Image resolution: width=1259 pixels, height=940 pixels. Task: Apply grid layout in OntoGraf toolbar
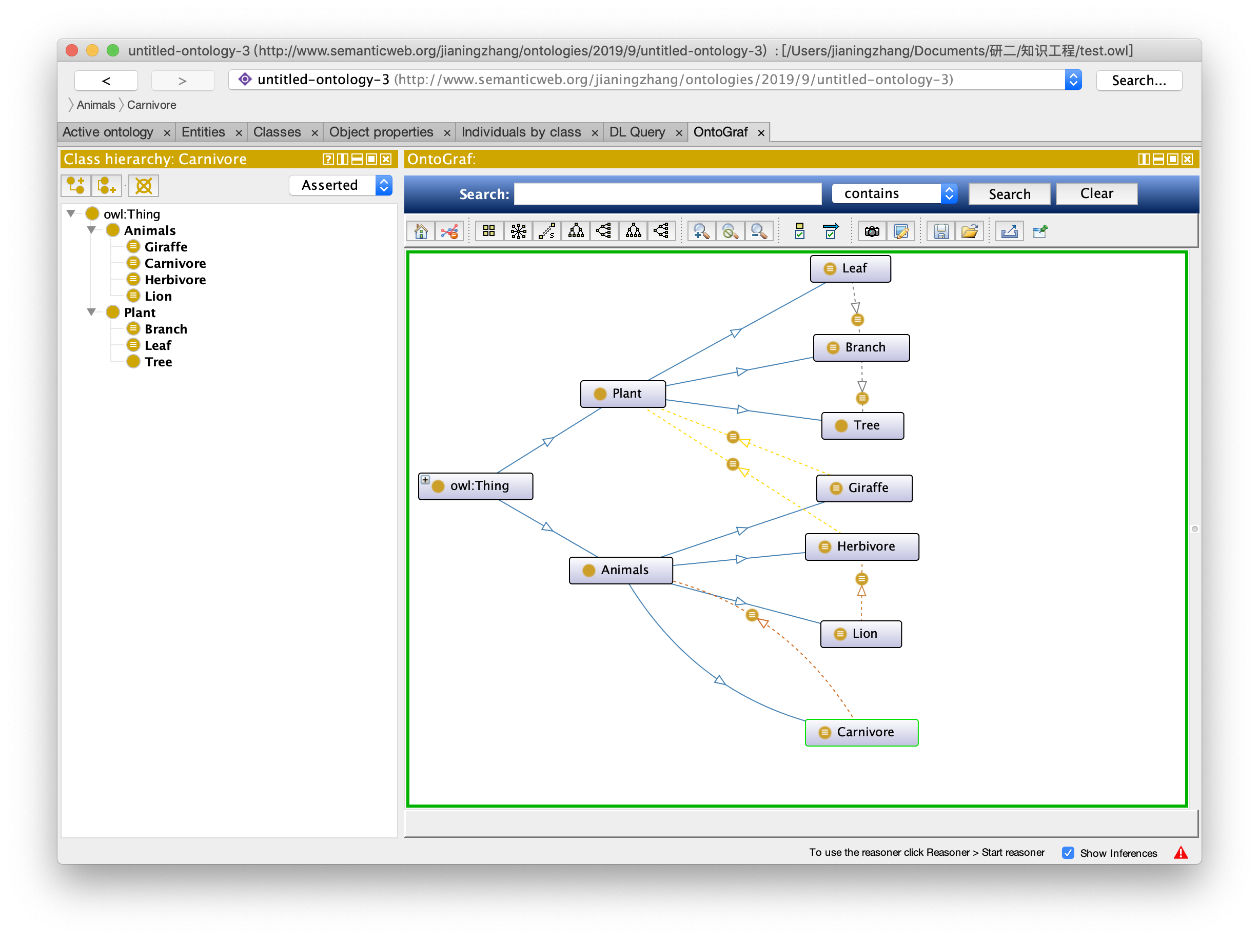[489, 231]
